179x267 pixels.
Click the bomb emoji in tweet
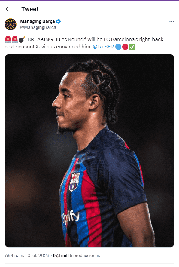(x=21, y=39)
